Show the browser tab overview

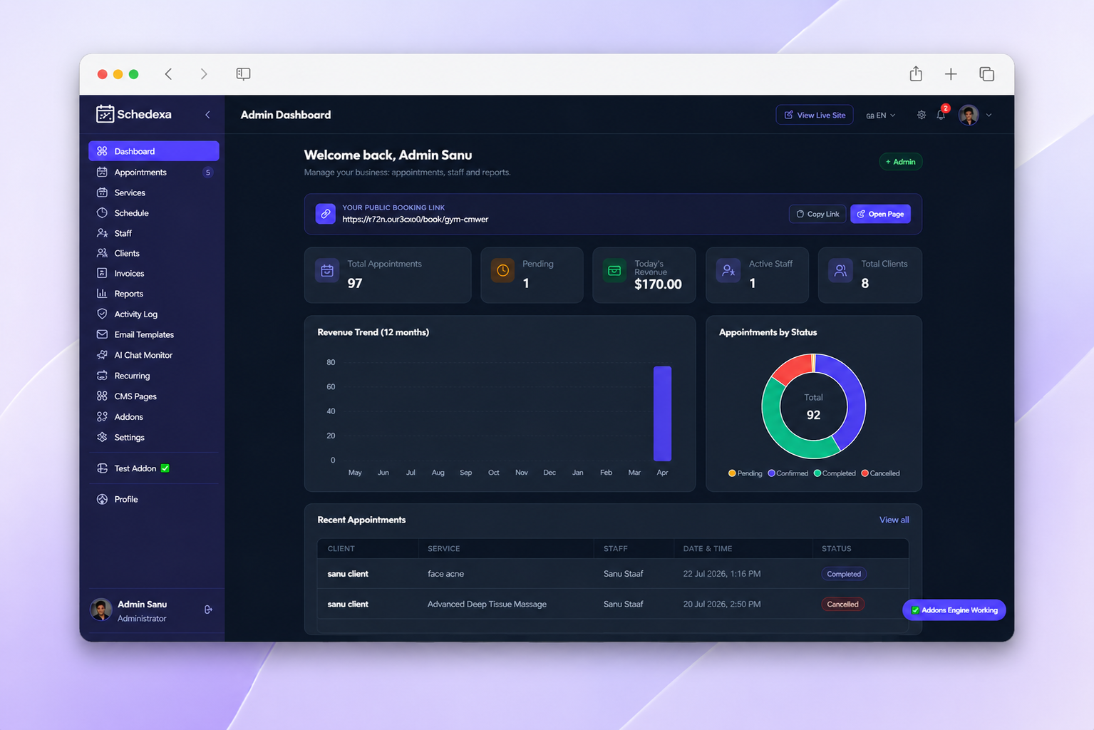tap(986, 74)
